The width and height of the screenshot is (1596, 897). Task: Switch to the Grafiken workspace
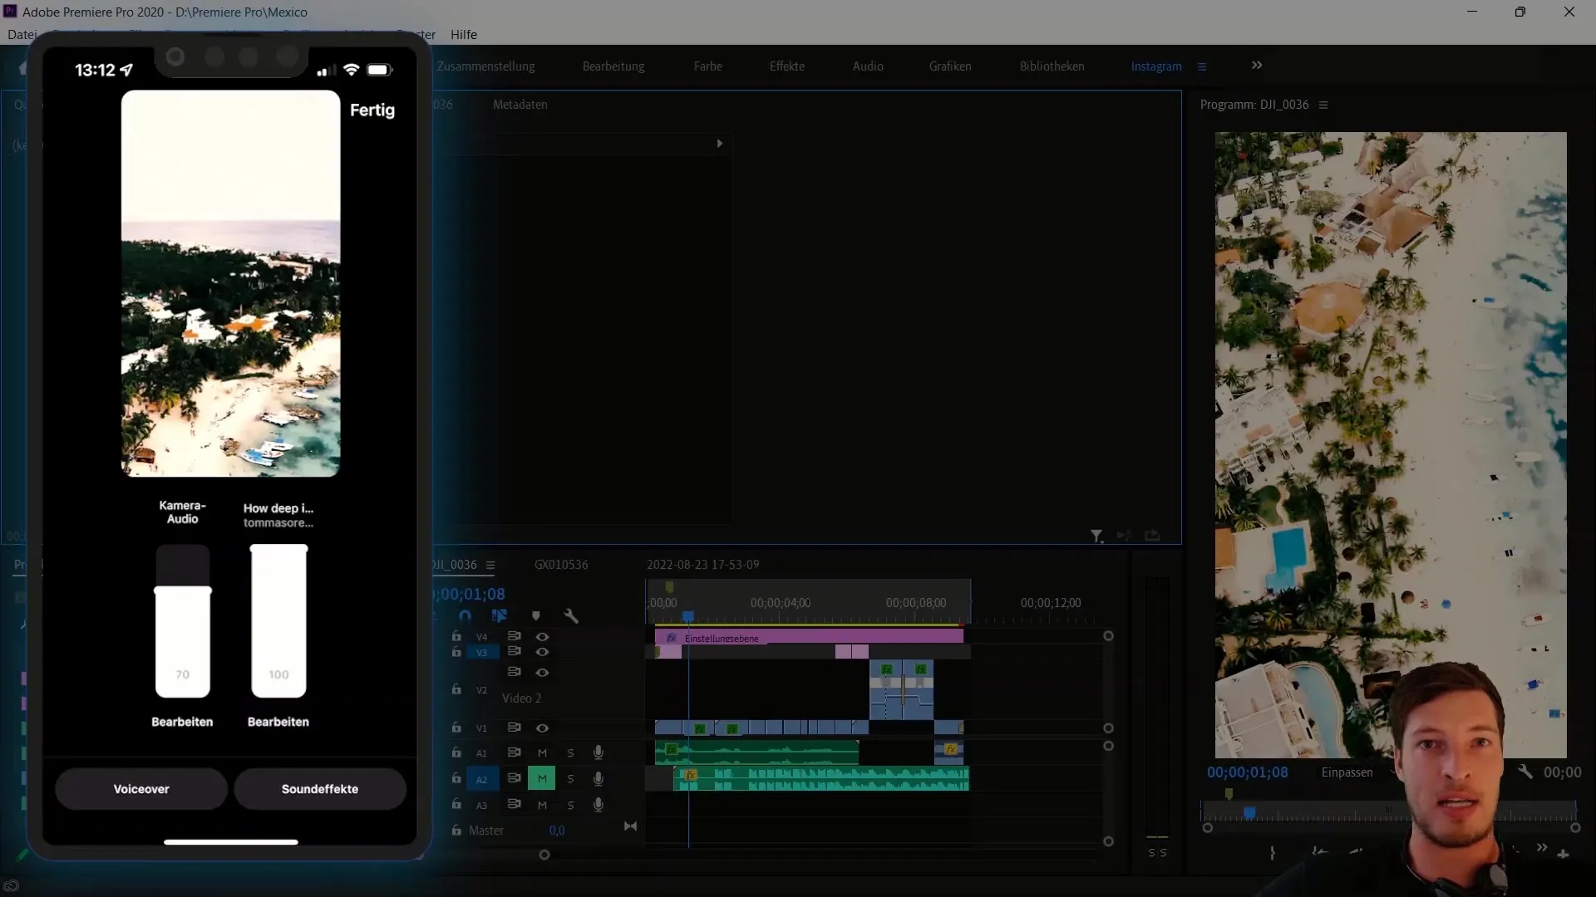pos(950,66)
